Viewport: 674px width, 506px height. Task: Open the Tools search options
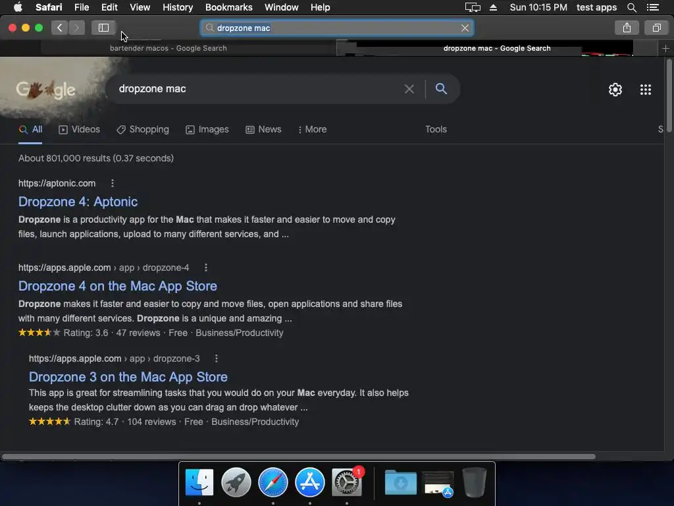(436, 130)
